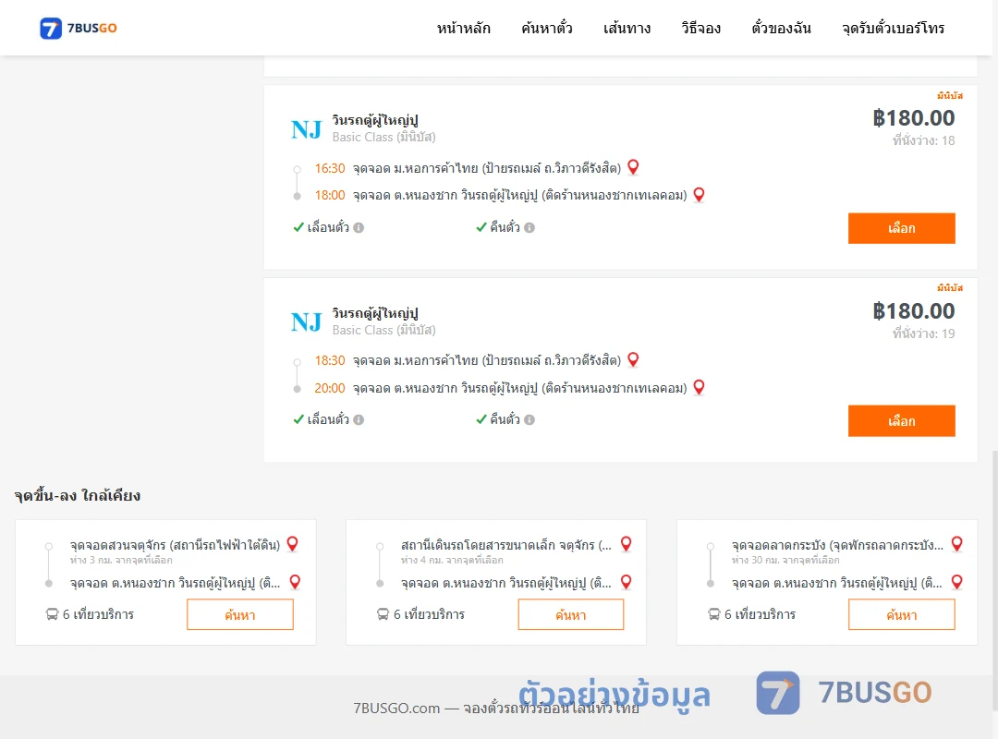The height and width of the screenshot is (739, 998).
Task: Open the 7BUSGO logo homepage link
Action: (x=79, y=28)
